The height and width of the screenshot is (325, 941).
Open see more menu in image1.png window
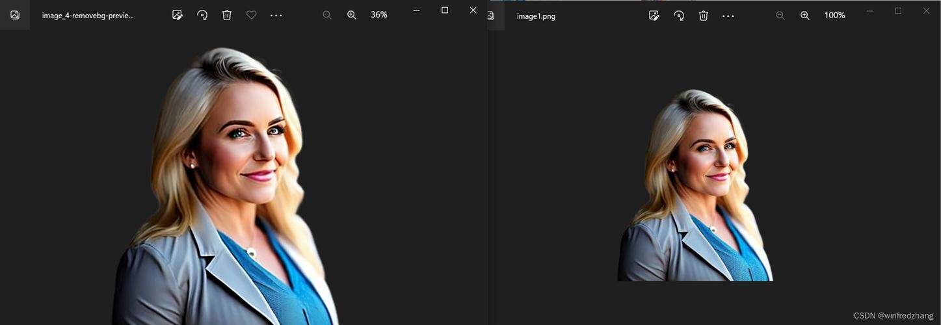(x=728, y=16)
